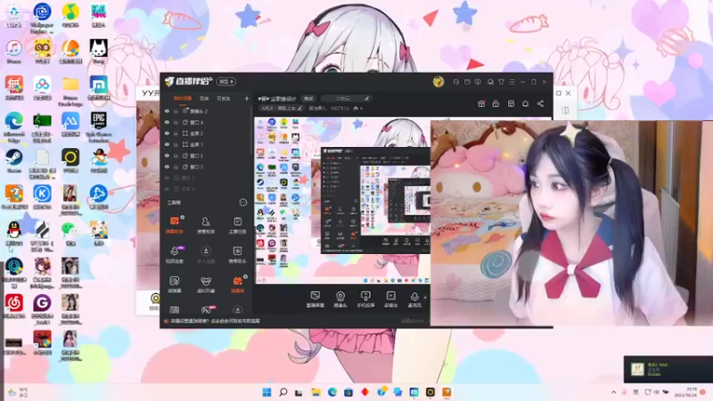Add a screen capture source from bottom bar
This screenshot has width=713, height=401.
(x=316, y=299)
